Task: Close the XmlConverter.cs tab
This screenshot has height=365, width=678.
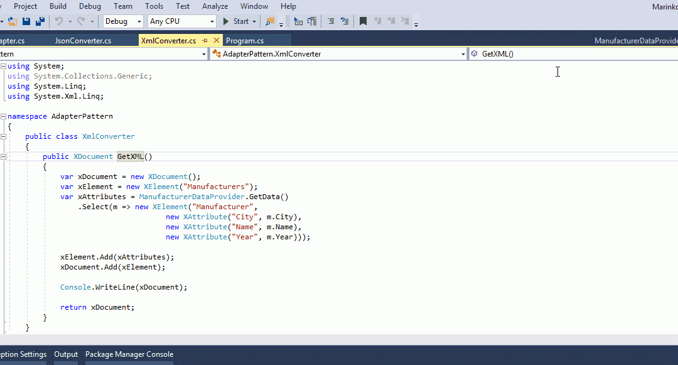Action: tap(215, 41)
